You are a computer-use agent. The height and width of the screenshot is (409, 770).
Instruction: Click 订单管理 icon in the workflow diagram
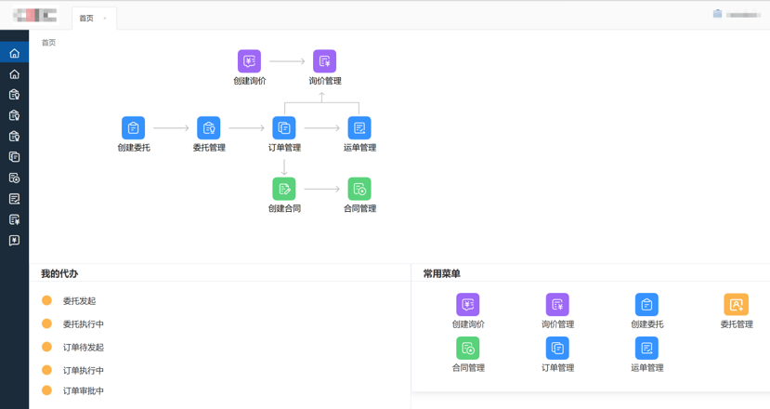pyautogui.click(x=284, y=127)
